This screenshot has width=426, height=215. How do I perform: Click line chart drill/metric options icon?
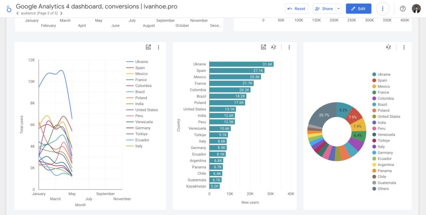pos(149,47)
